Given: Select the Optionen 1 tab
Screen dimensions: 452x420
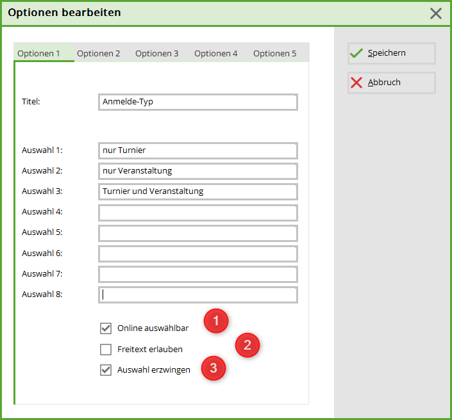Looking at the screenshot, I should pyautogui.click(x=39, y=53).
